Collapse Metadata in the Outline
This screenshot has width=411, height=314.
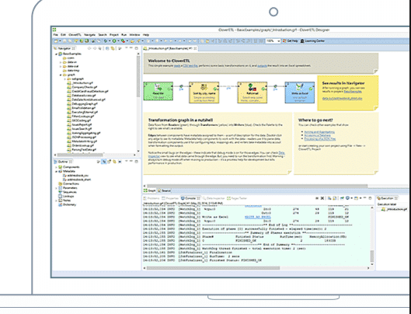click(x=56, y=171)
